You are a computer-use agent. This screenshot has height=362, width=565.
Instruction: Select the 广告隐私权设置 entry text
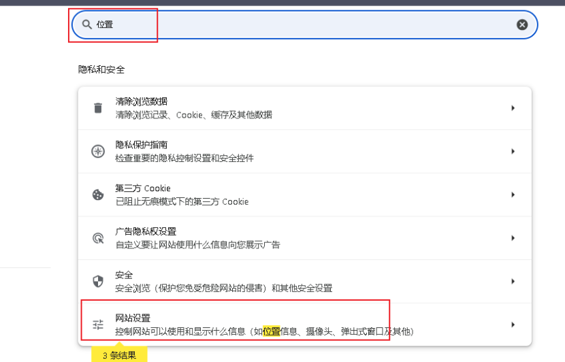[146, 231]
